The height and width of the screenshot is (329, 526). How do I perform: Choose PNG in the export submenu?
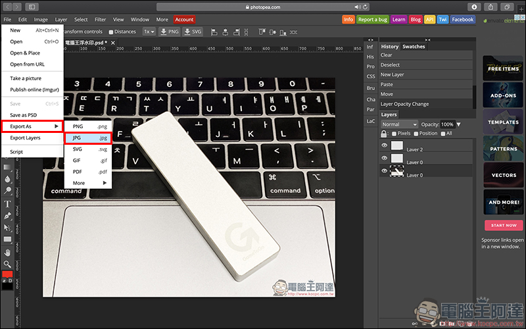click(88, 126)
